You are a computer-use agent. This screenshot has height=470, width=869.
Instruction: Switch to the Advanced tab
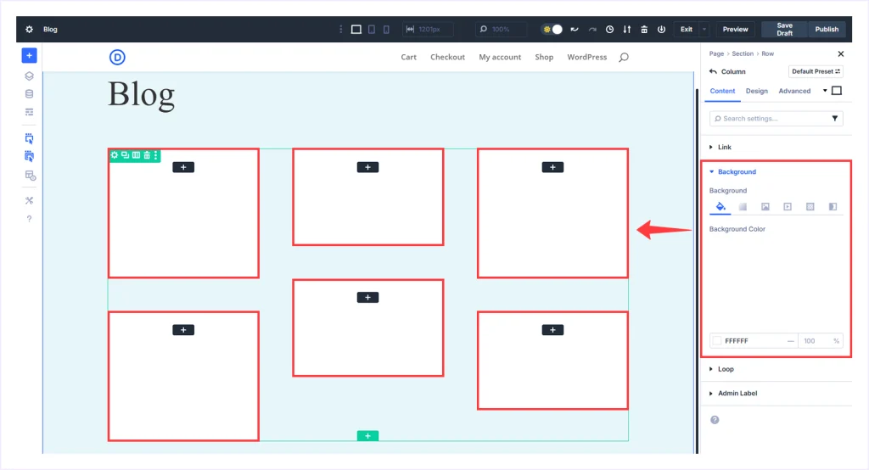tap(794, 91)
